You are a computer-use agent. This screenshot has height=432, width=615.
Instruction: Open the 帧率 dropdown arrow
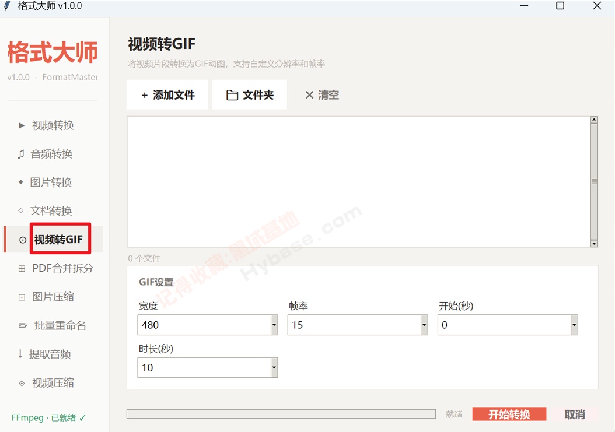(424, 325)
